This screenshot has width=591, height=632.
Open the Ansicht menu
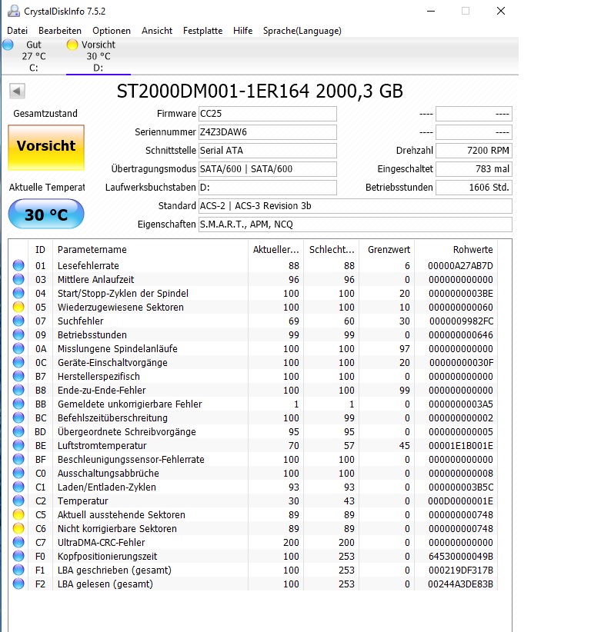[157, 31]
